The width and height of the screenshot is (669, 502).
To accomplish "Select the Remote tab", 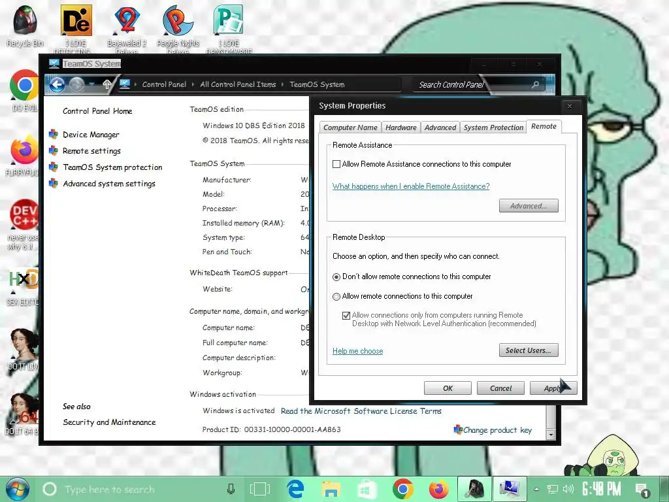I will [x=544, y=126].
